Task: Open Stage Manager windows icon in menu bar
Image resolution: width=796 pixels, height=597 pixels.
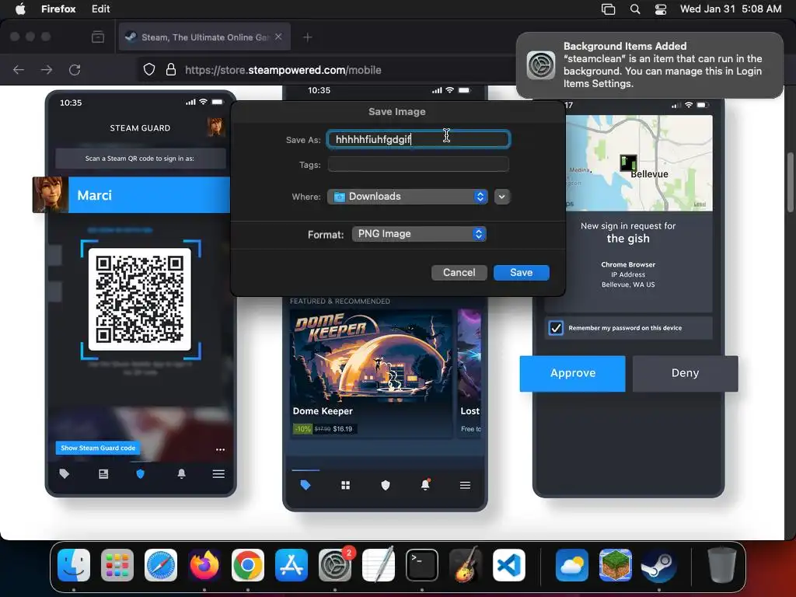Action: [608, 9]
